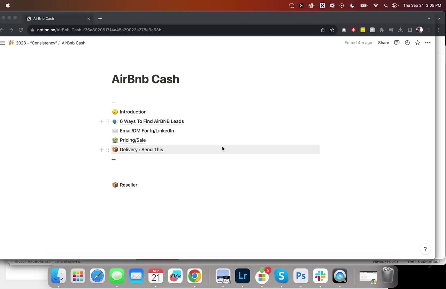Open Notion page updates history clock
Viewport: 446px width, 289px height.
click(x=407, y=43)
